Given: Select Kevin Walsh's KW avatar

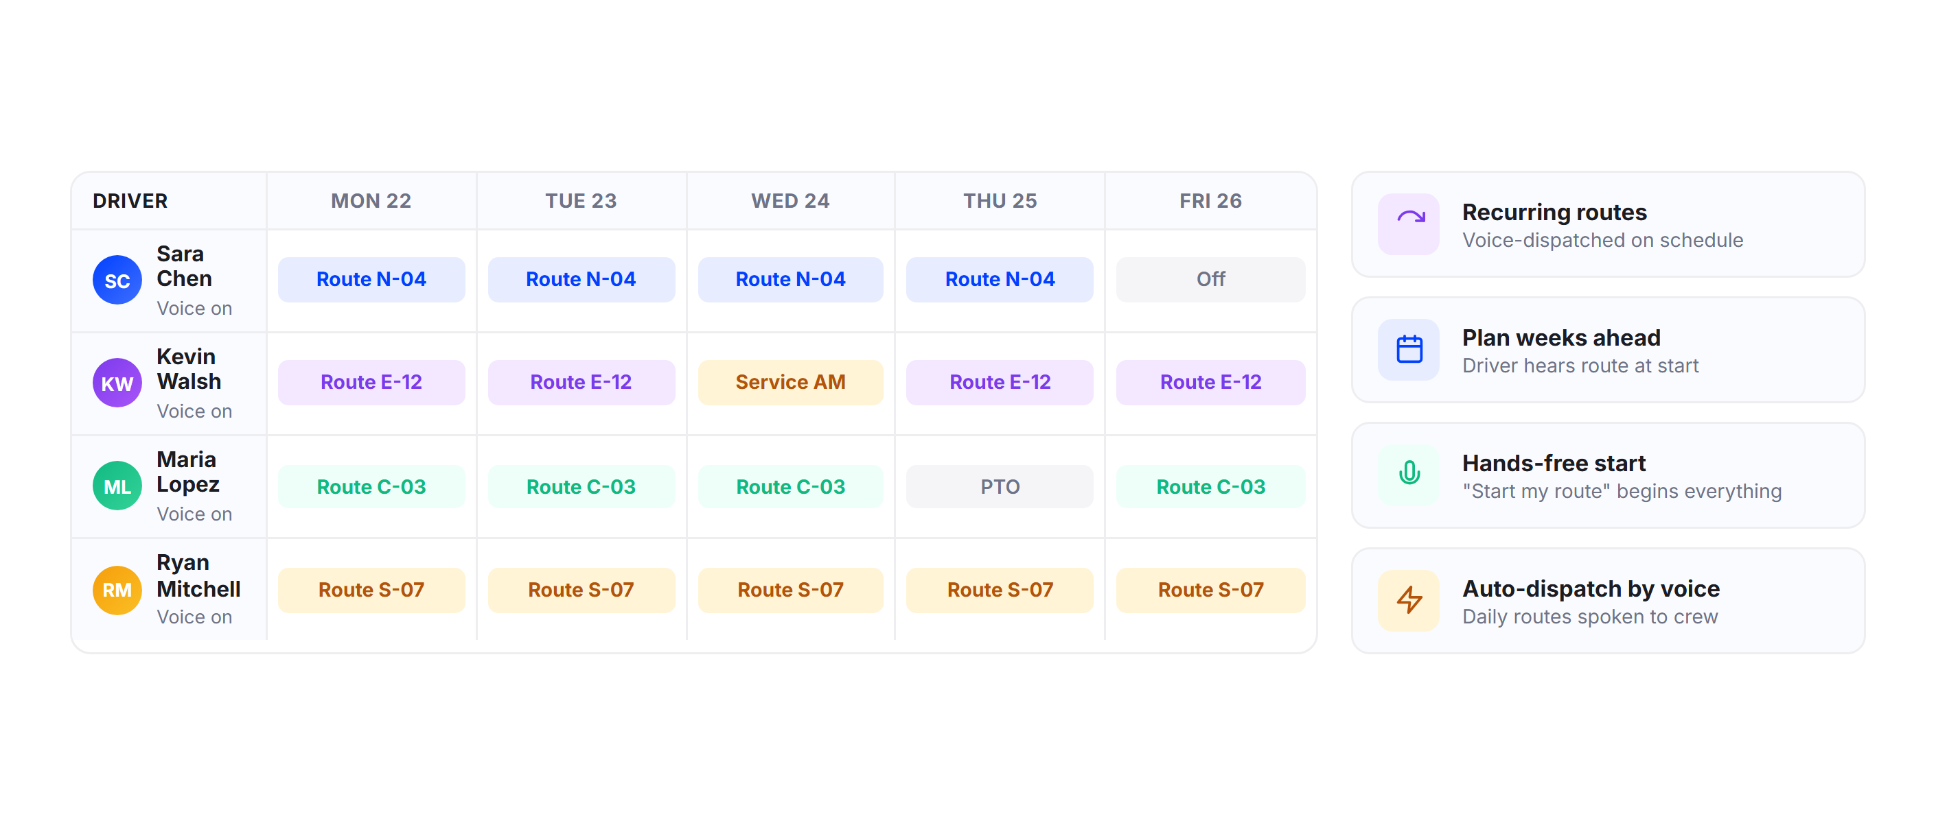Looking at the screenshot, I should click(117, 383).
